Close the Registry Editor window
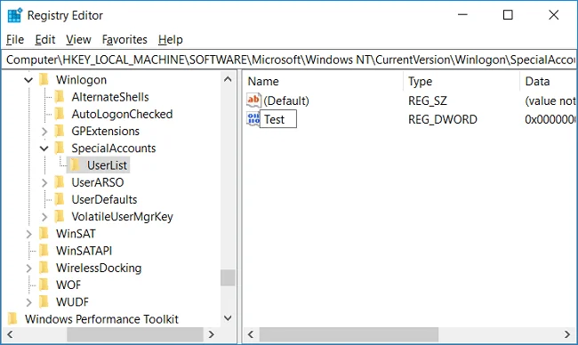Image resolution: width=578 pixels, height=345 pixels. [554, 15]
